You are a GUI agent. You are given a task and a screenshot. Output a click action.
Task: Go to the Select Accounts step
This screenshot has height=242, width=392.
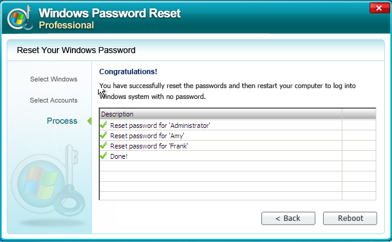coord(53,100)
